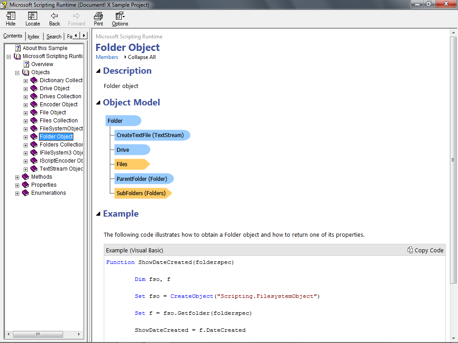Open SubFolders (Folders) in the object model

pyautogui.click(x=143, y=193)
